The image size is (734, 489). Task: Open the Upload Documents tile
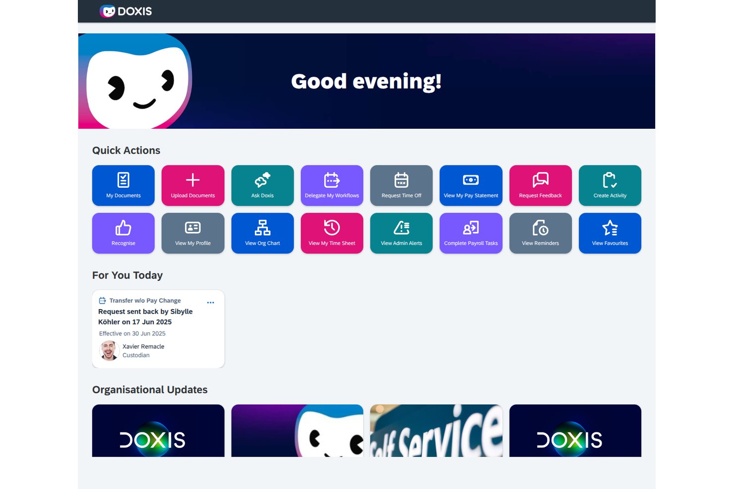click(x=193, y=185)
